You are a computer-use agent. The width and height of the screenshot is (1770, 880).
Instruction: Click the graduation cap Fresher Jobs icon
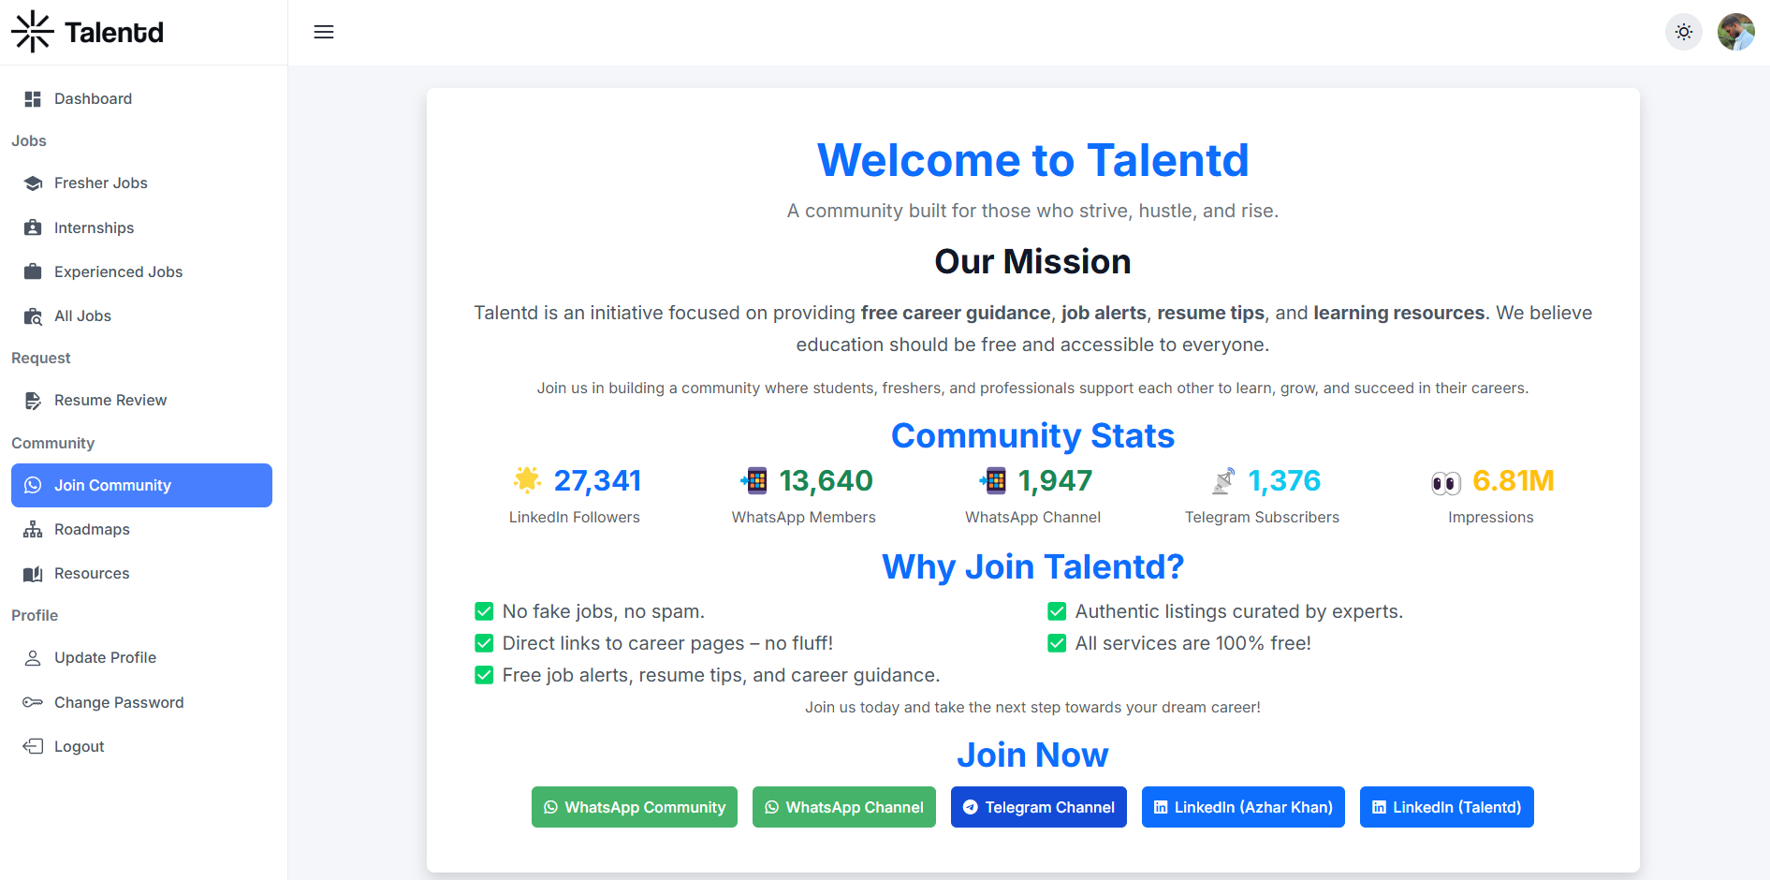[33, 183]
